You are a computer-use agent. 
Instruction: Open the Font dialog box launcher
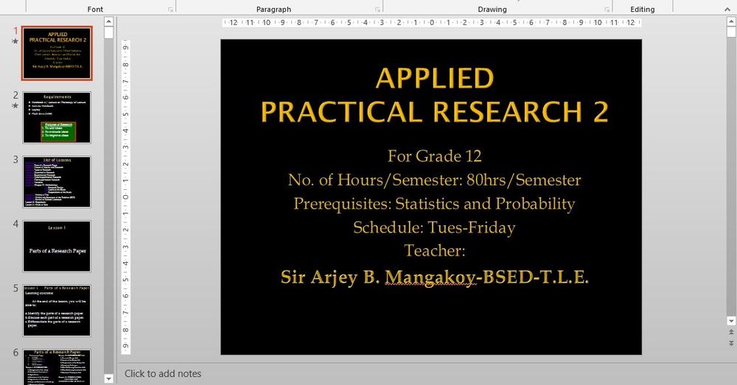[170, 10]
